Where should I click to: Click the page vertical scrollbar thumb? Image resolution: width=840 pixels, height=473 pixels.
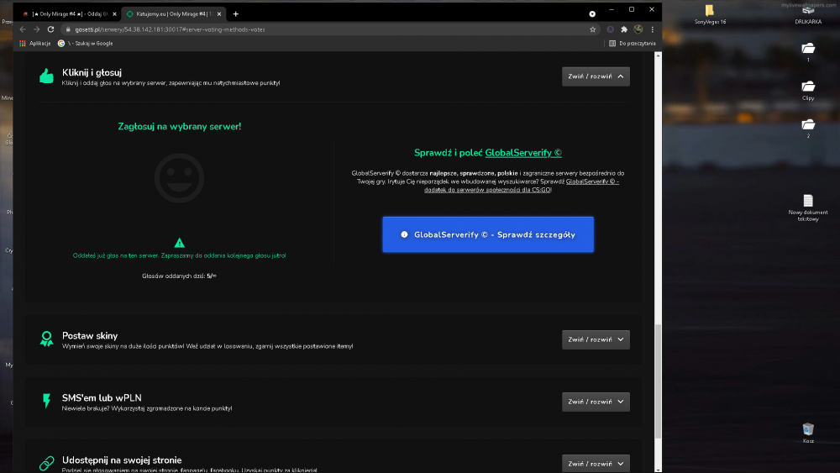pyautogui.click(x=658, y=381)
